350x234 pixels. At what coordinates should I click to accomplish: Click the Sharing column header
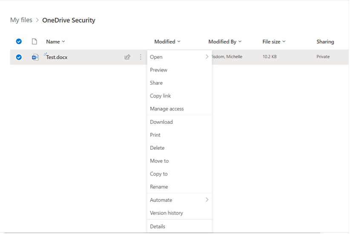coord(325,42)
